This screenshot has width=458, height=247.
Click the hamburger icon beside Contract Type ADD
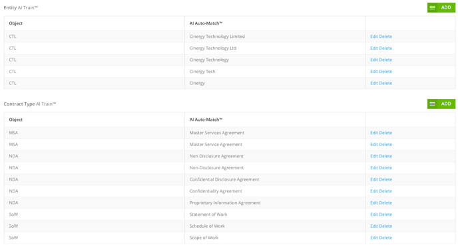(x=432, y=104)
